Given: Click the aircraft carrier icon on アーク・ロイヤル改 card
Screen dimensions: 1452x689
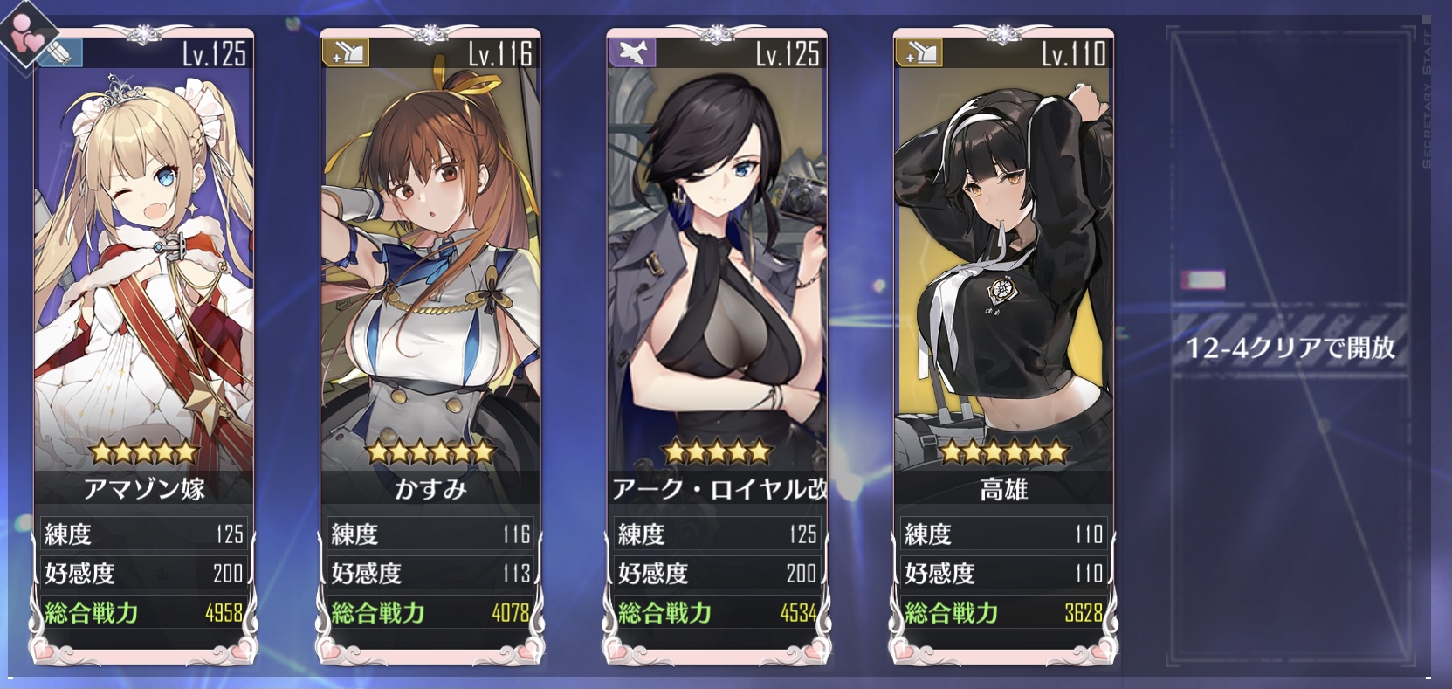Looking at the screenshot, I should pos(631,53).
